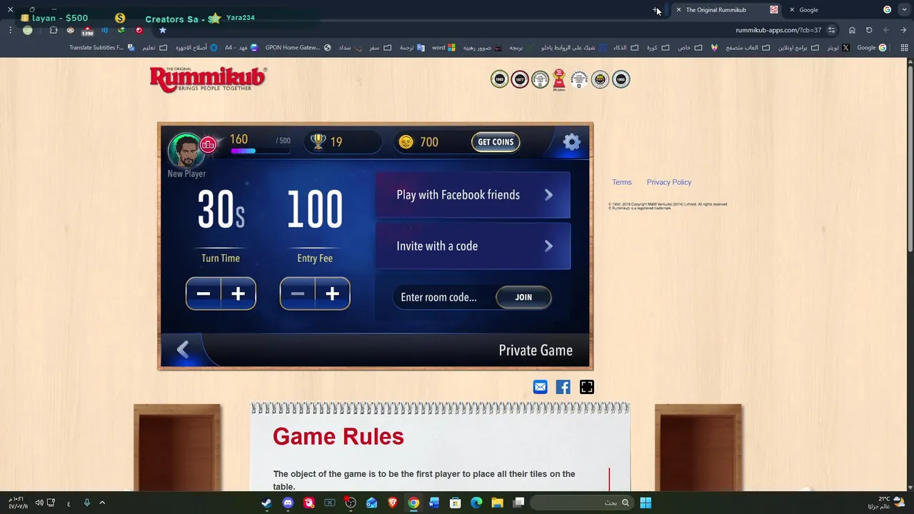Open File Explorer from the taskbar
The height and width of the screenshot is (514, 914).
(x=497, y=503)
